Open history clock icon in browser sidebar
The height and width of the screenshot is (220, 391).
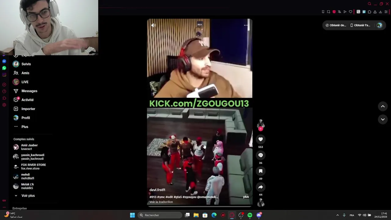4,91
